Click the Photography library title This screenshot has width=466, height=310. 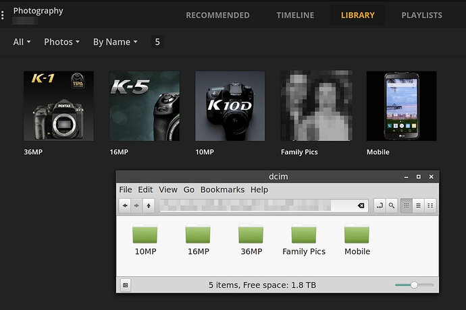38,11
